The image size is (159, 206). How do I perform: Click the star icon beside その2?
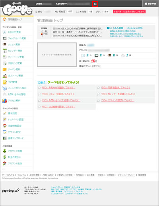(99, 88)
